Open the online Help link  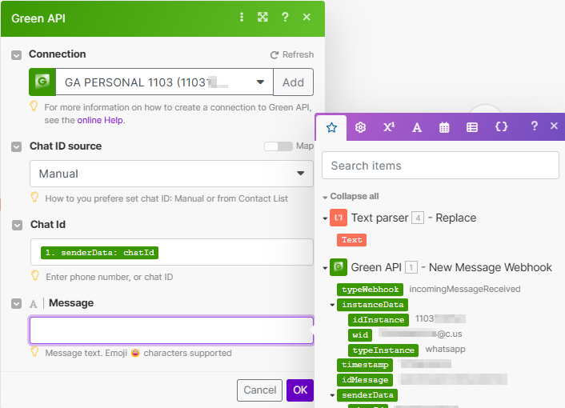pos(100,120)
